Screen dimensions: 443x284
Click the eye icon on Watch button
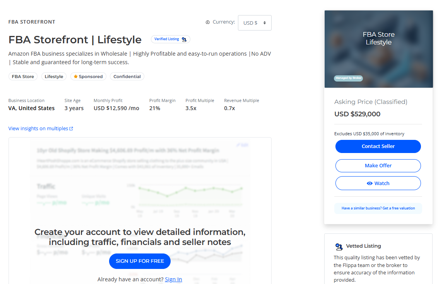pos(369,183)
